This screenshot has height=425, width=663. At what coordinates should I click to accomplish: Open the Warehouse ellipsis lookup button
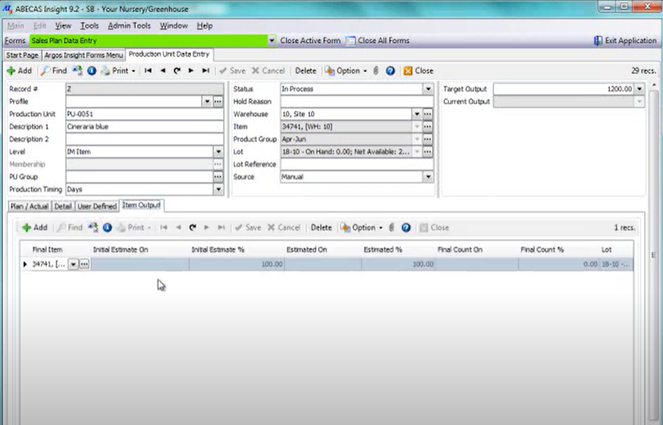427,114
